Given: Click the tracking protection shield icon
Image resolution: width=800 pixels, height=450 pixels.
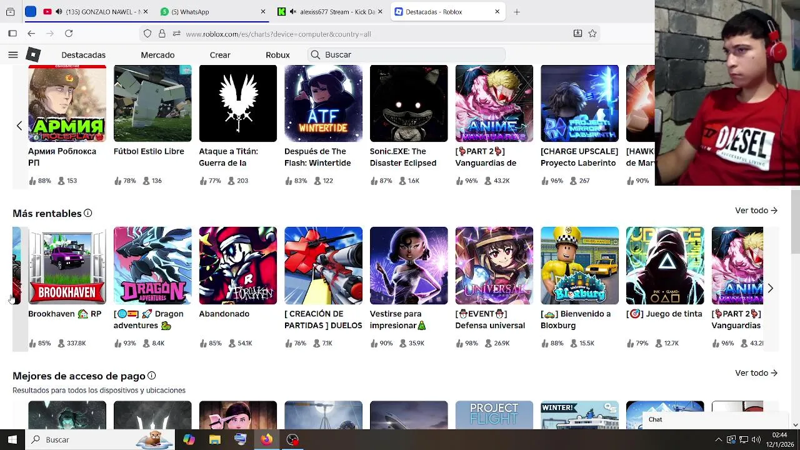Looking at the screenshot, I should pyautogui.click(x=147, y=34).
